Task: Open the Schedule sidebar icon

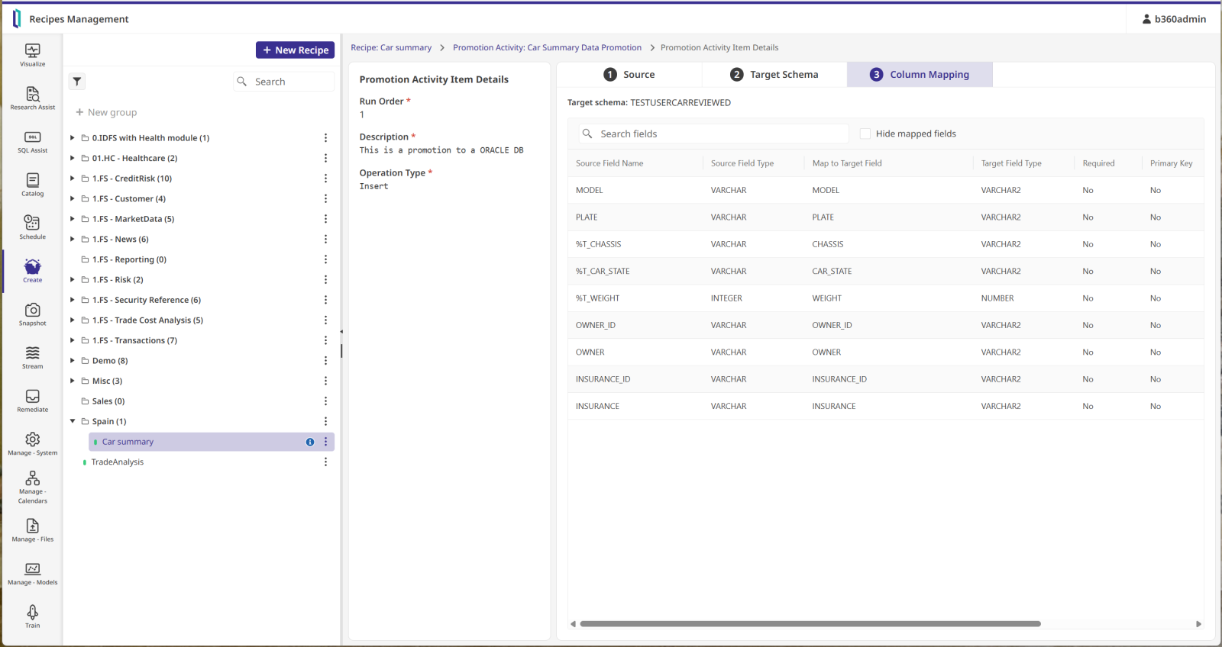Action: (x=32, y=227)
